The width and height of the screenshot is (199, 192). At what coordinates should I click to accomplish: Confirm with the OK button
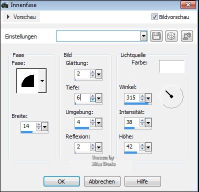[61, 181]
